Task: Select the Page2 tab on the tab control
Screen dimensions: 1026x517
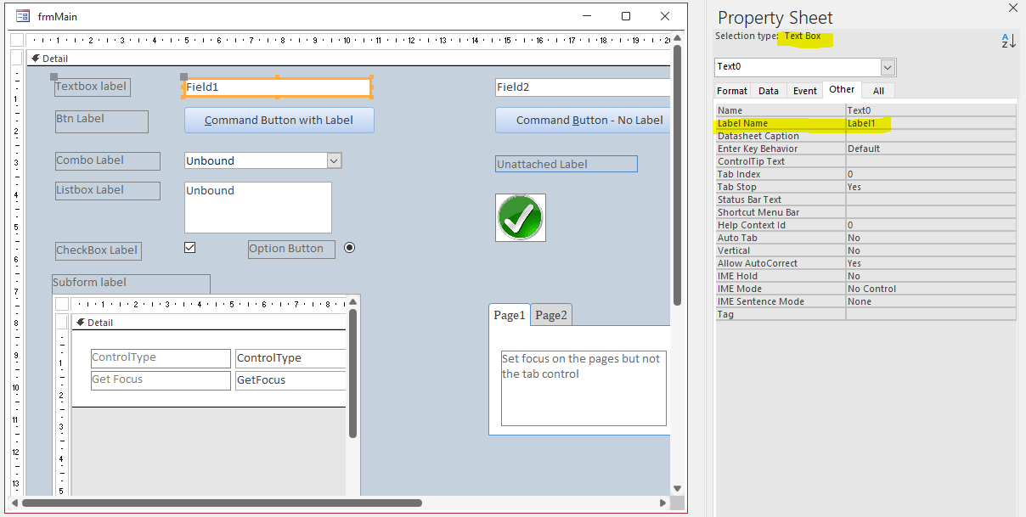Action: click(551, 314)
